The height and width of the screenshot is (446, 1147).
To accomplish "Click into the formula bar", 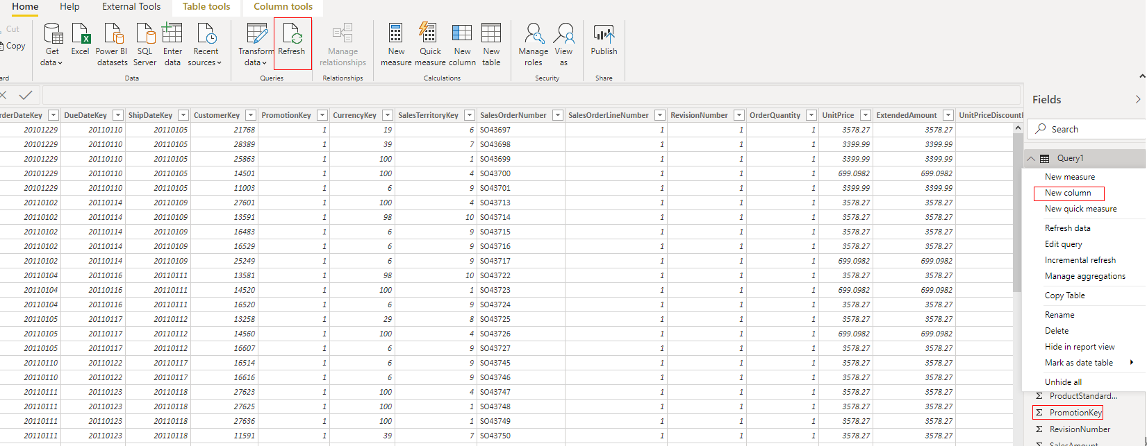I will (531, 95).
